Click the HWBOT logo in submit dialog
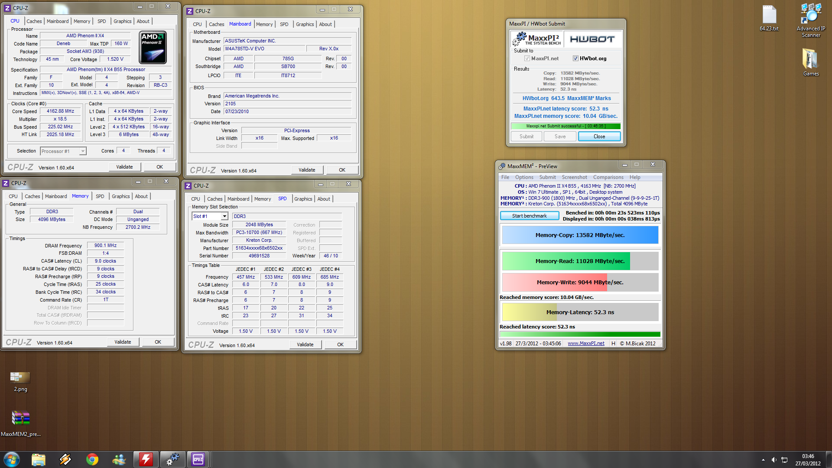The image size is (832, 468). [x=592, y=39]
